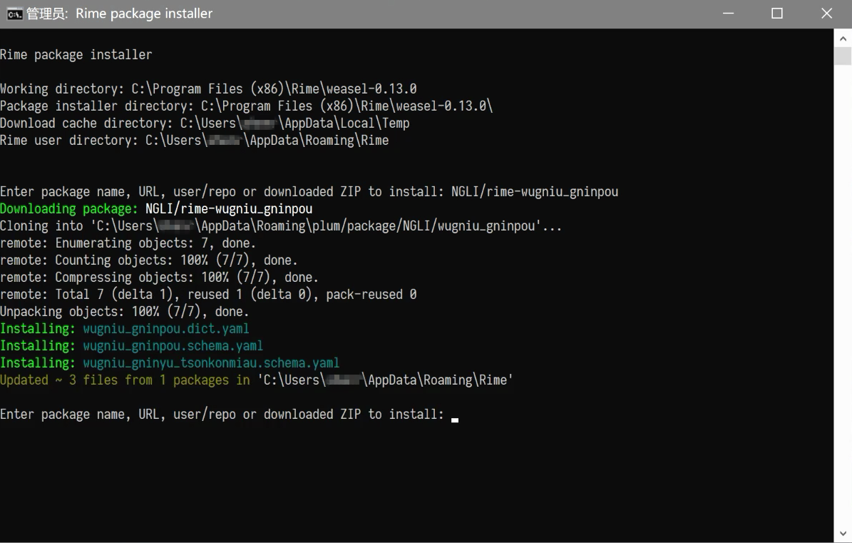The width and height of the screenshot is (852, 543).
Task: Close the Rime package installer window
Action: (826, 14)
